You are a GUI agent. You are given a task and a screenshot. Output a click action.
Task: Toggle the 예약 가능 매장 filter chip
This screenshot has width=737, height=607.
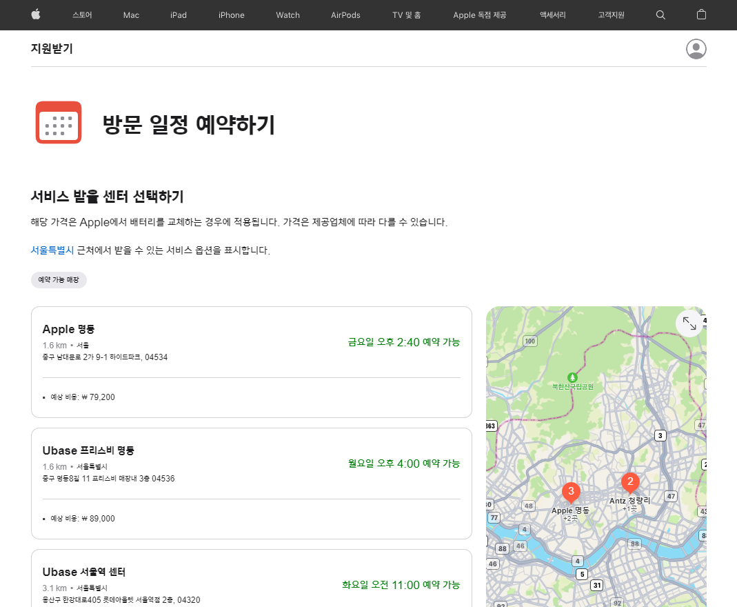(59, 280)
